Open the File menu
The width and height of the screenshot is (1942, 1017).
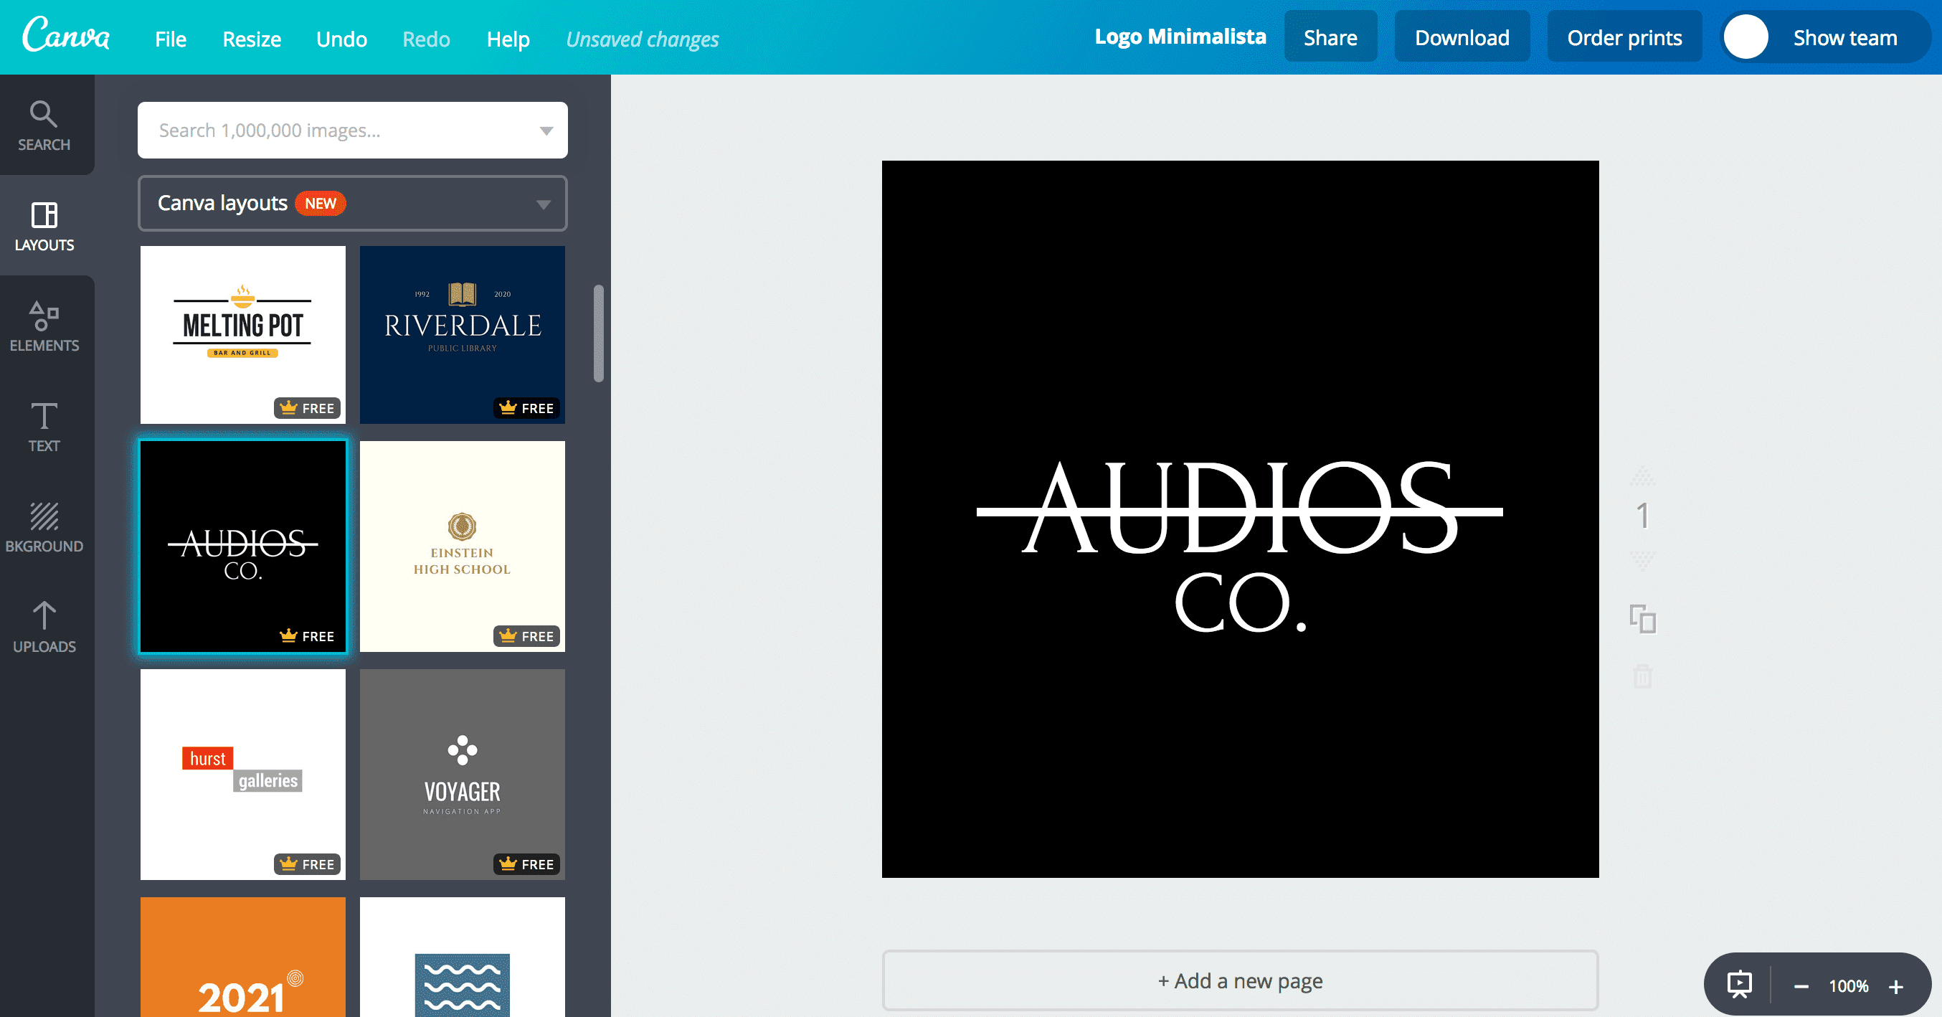tap(171, 39)
